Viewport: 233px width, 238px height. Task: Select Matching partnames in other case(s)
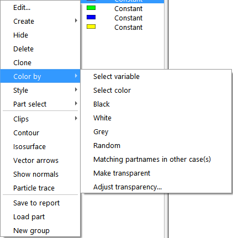(x=156, y=159)
